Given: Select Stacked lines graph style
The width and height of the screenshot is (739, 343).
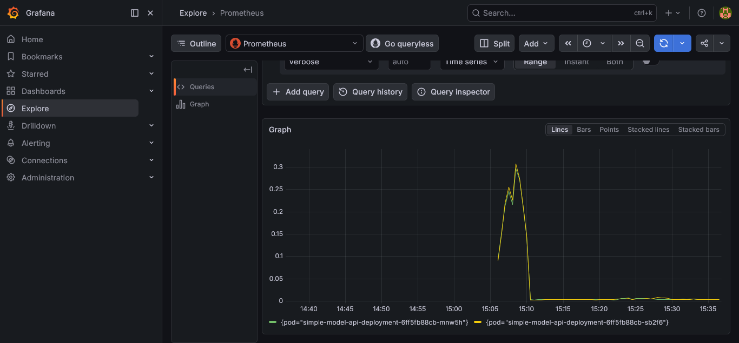Looking at the screenshot, I should click(648, 130).
